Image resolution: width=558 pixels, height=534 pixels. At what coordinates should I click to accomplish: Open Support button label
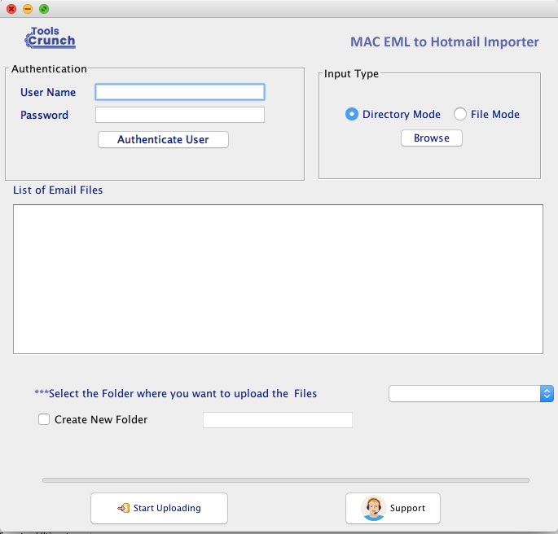407,508
